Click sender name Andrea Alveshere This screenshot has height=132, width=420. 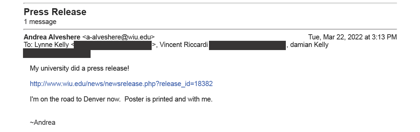click(x=52, y=37)
